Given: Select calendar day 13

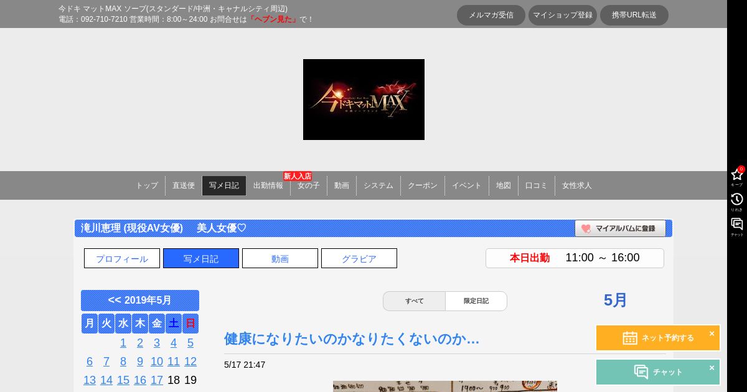Looking at the screenshot, I should (x=90, y=380).
